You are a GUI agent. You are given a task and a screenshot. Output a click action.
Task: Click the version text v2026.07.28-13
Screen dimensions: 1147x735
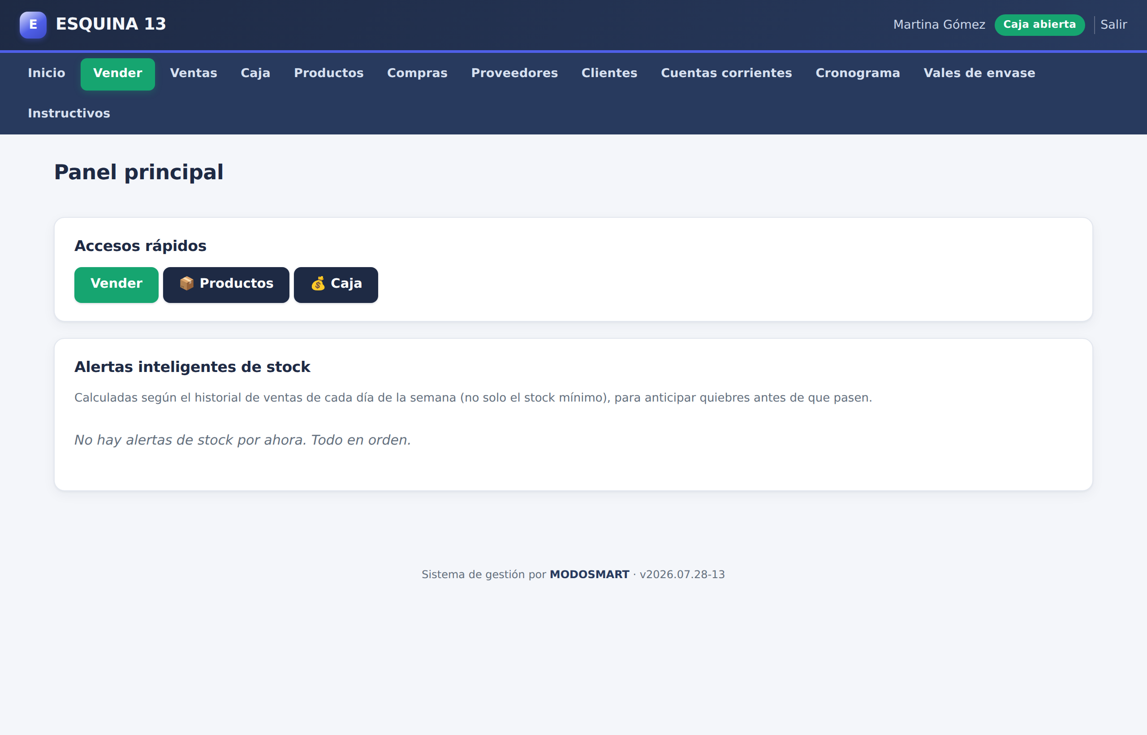(x=682, y=574)
